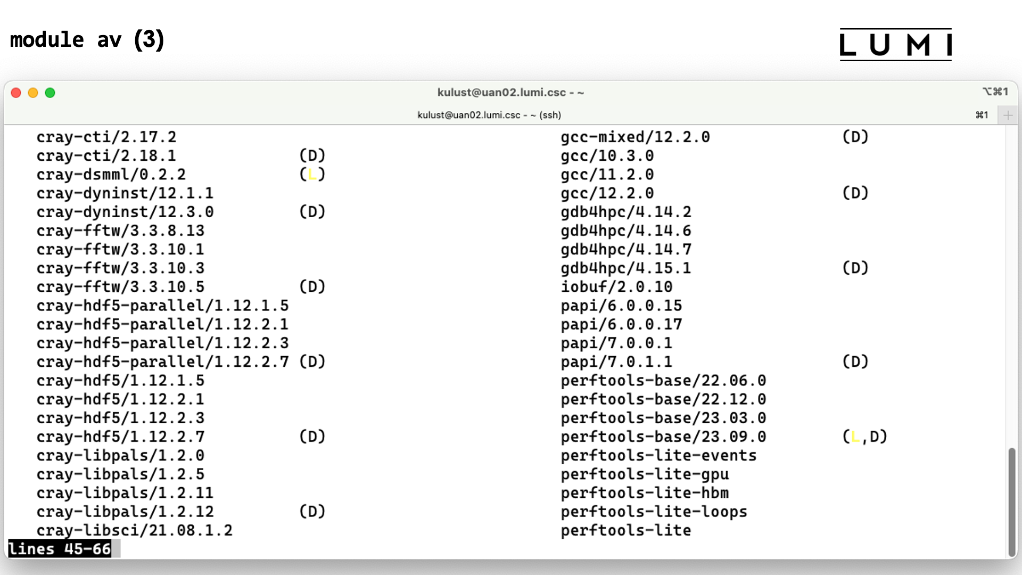
Task: Select text 'cray-fftw/3.3.10.5'
Action: (120, 287)
